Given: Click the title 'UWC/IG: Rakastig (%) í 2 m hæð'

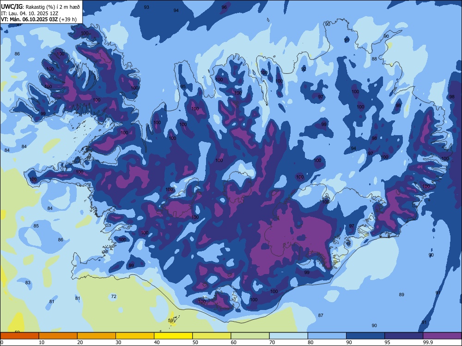Looking at the screenshot, I should click(x=40, y=7).
